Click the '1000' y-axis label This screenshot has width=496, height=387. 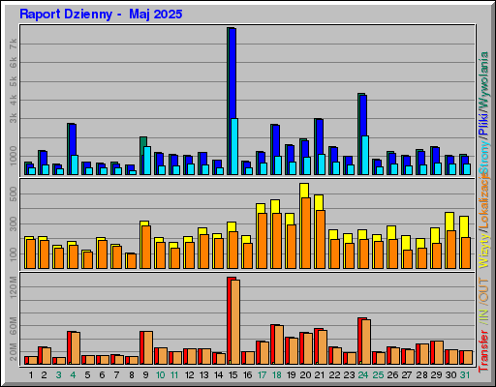tap(14, 156)
